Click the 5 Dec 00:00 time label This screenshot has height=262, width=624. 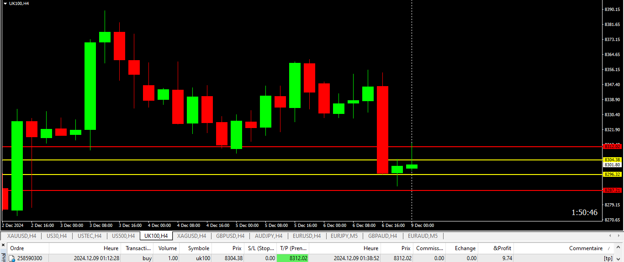tap(247, 225)
